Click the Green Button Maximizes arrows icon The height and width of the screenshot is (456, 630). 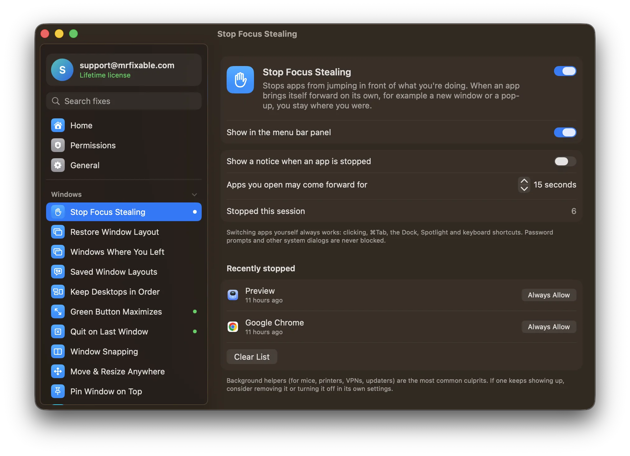pos(58,312)
